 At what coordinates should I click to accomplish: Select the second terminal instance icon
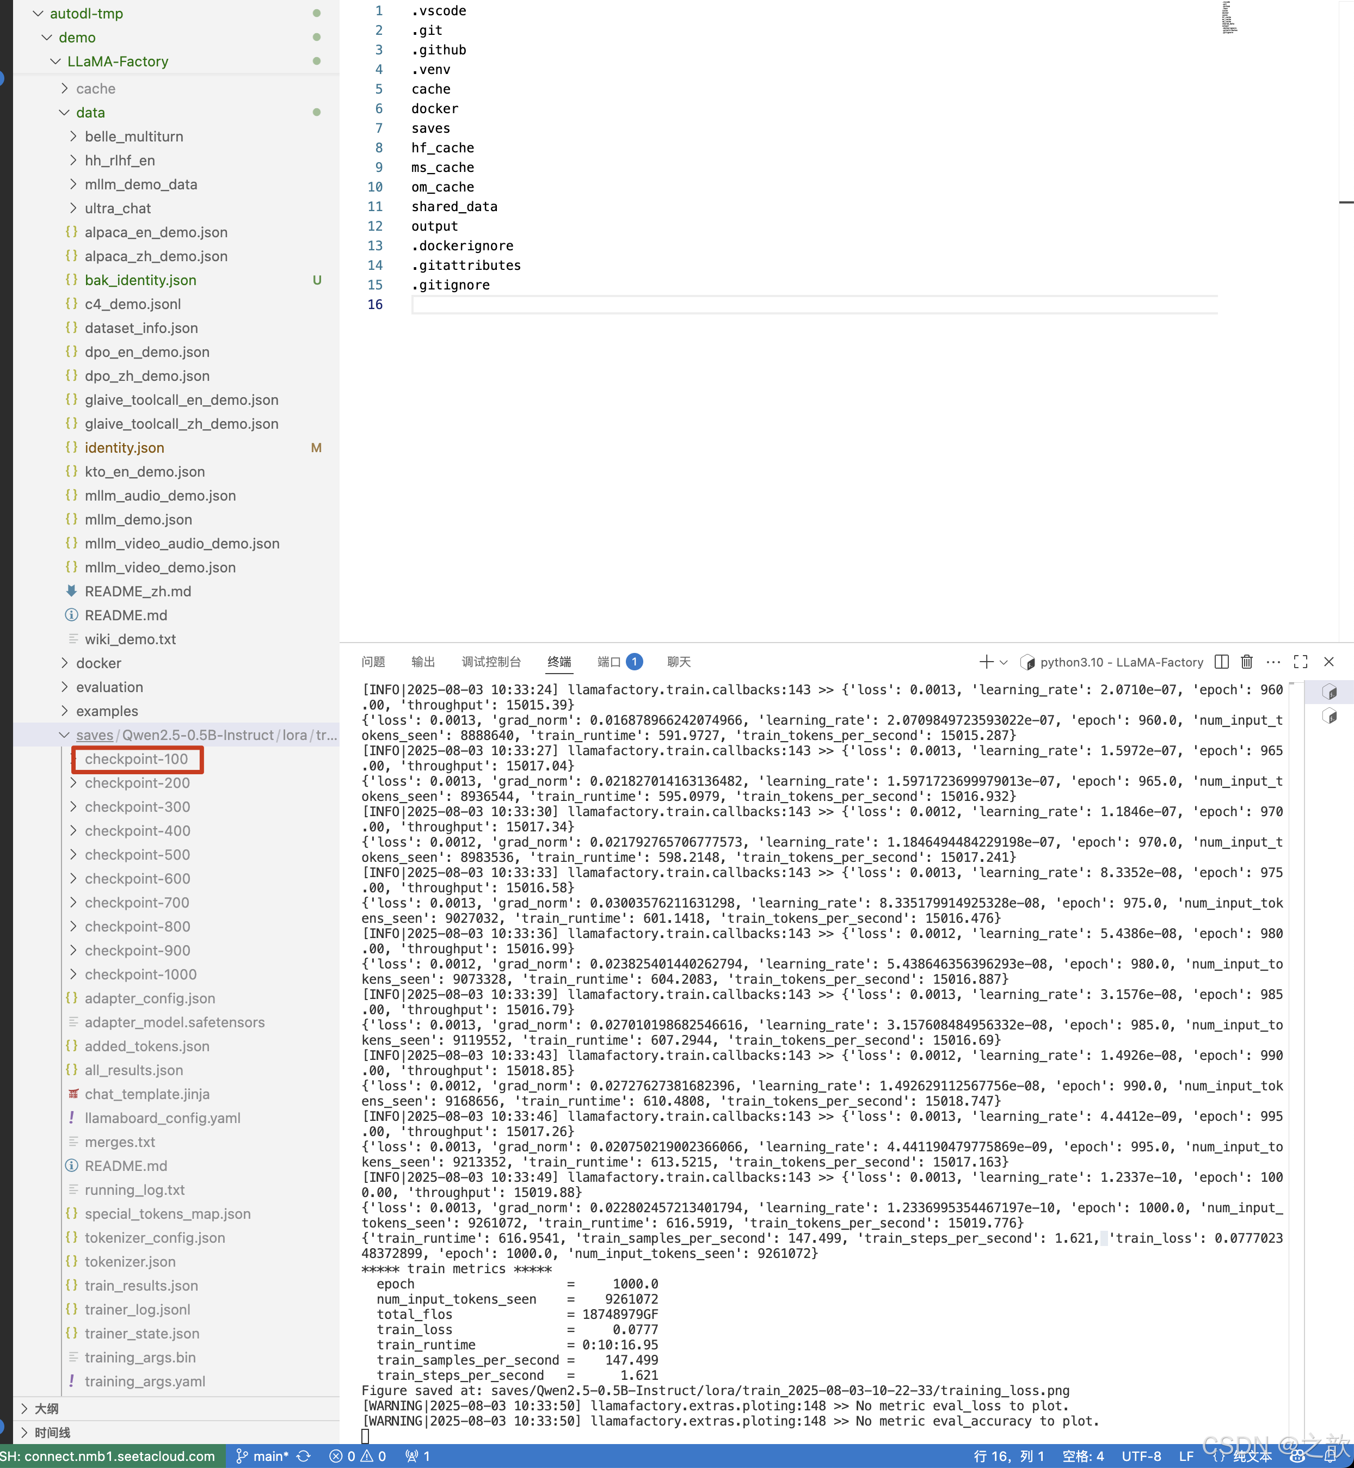pos(1330,716)
